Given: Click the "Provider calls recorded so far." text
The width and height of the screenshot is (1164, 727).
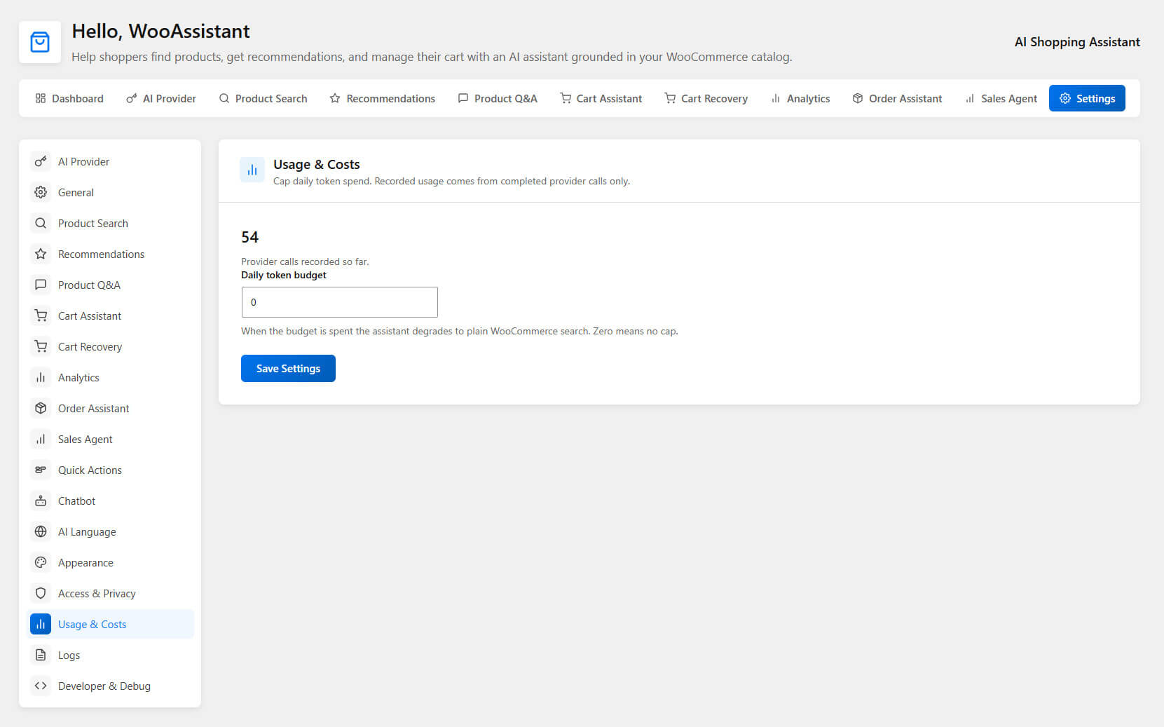Looking at the screenshot, I should 305,261.
